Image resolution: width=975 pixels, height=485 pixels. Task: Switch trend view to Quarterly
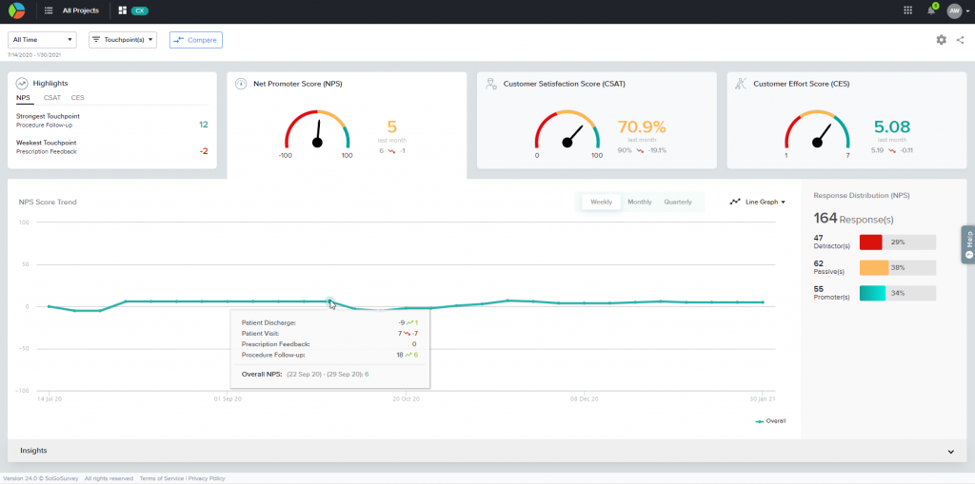(678, 202)
